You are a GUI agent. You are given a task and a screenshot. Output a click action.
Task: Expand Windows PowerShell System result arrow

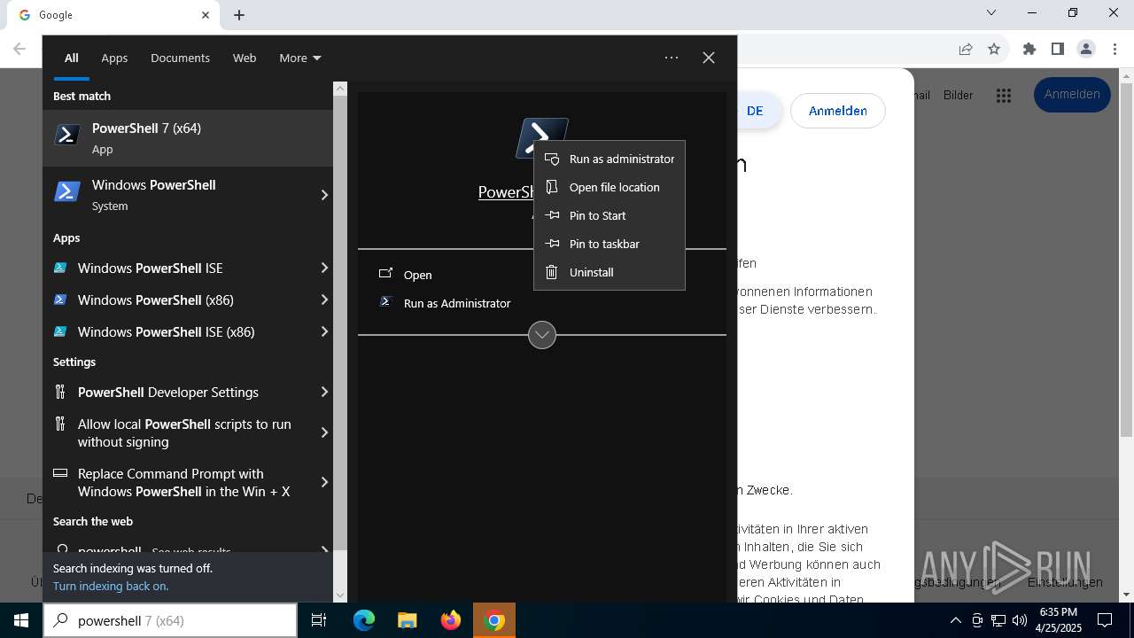(x=324, y=195)
